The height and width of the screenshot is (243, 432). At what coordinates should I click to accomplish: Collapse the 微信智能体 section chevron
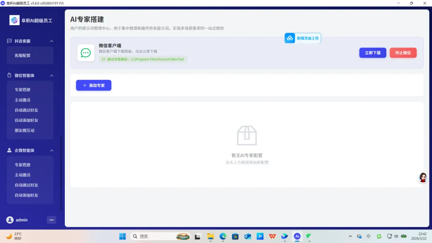[x=52, y=76]
